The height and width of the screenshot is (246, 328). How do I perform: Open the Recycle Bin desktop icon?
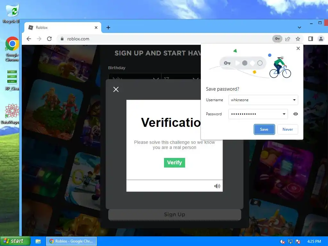click(12, 14)
